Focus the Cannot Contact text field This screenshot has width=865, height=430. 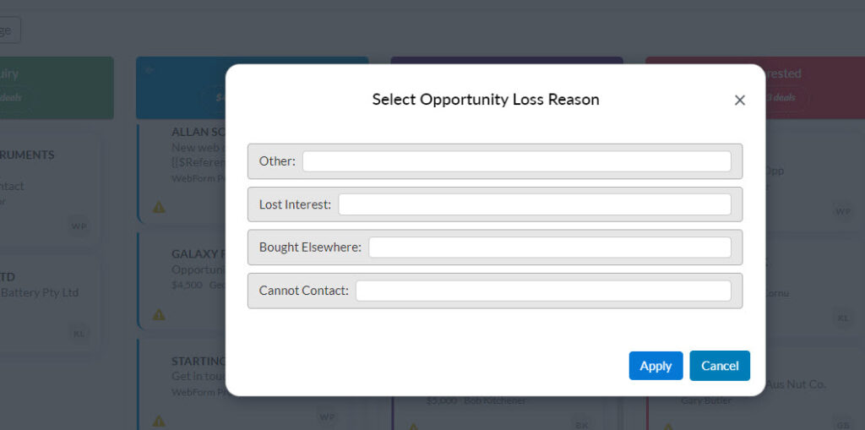pyautogui.click(x=543, y=291)
